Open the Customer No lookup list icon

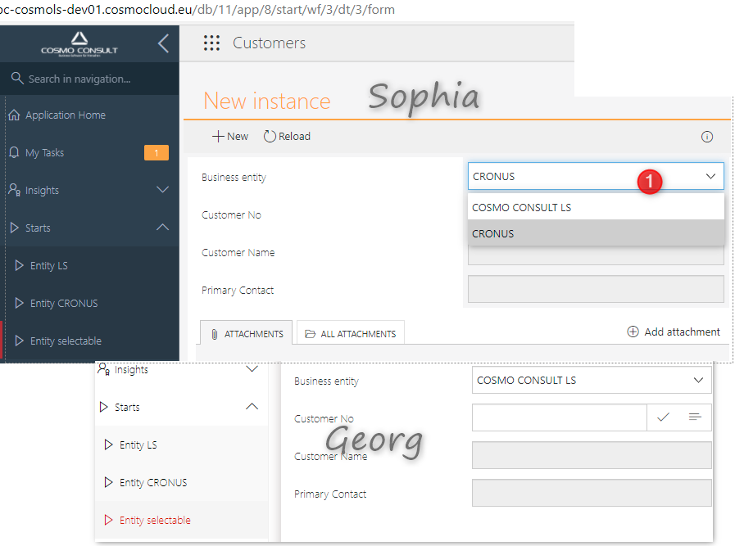[x=695, y=417]
